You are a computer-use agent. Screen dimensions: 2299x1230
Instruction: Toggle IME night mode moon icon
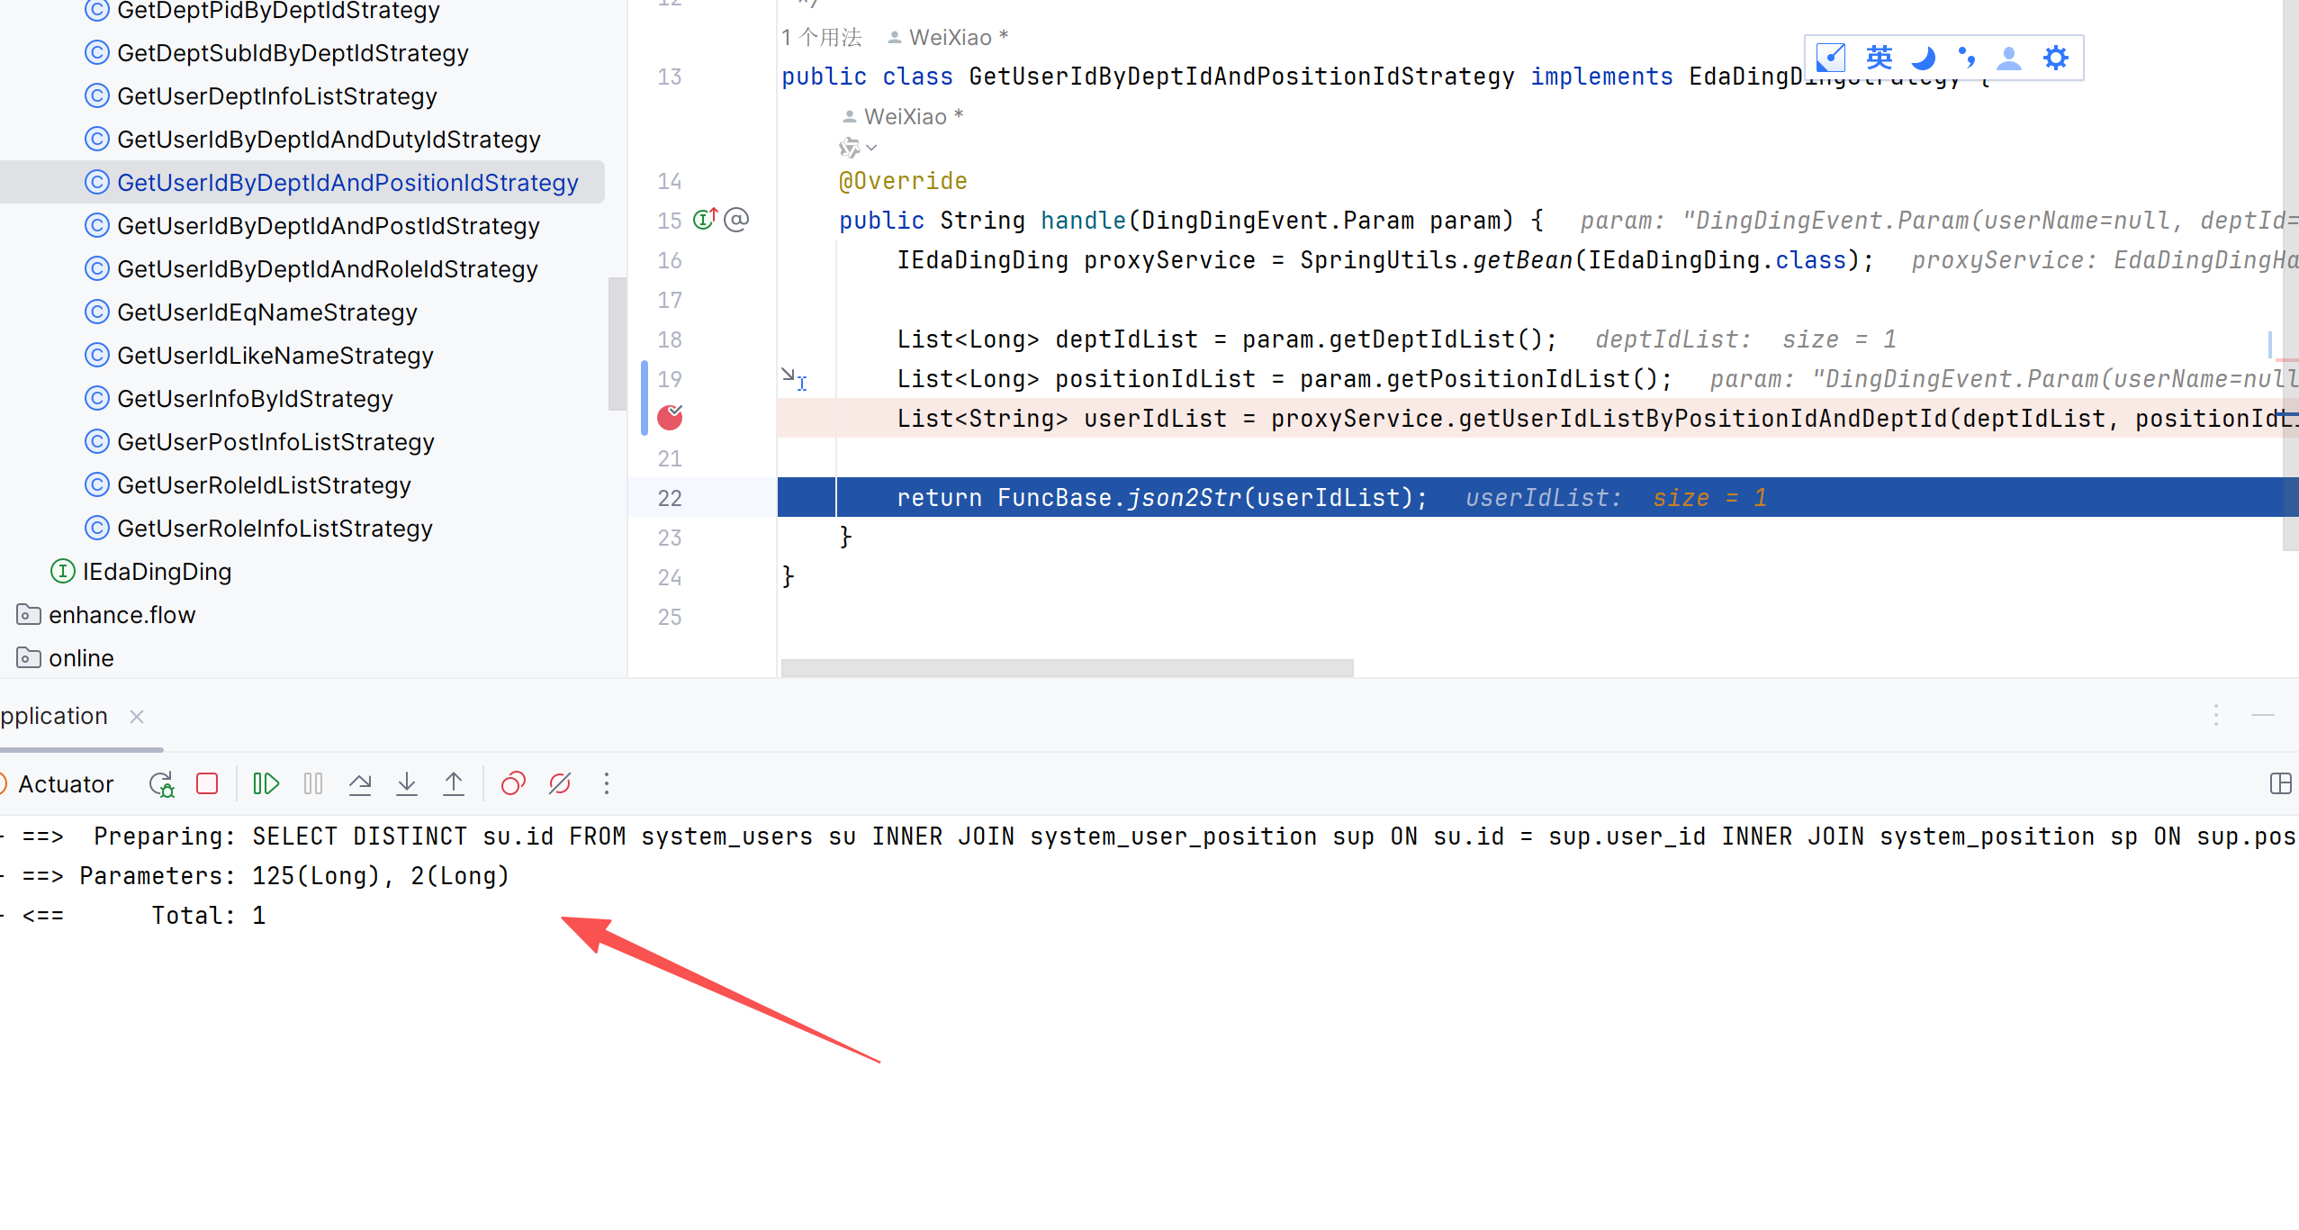(1923, 59)
